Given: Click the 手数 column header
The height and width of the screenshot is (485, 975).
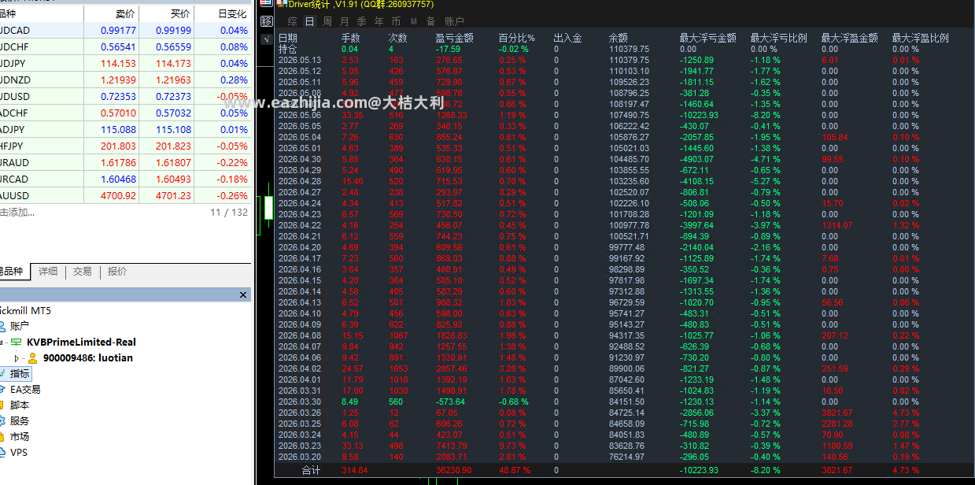Looking at the screenshot, I should click(x=351, y=38).
